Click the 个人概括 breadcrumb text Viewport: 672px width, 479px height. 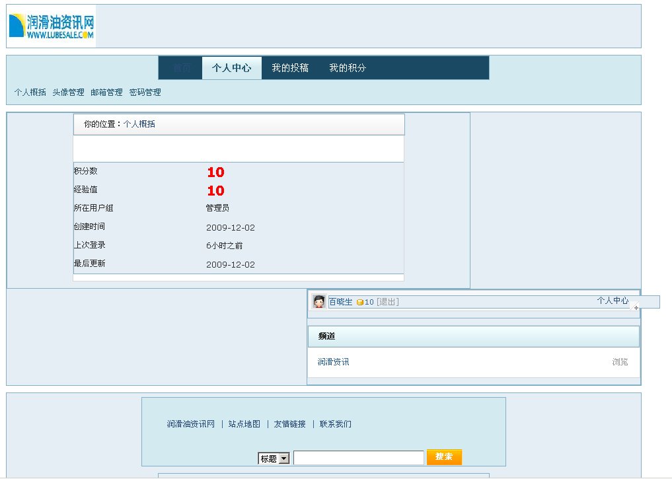[139, 124]
